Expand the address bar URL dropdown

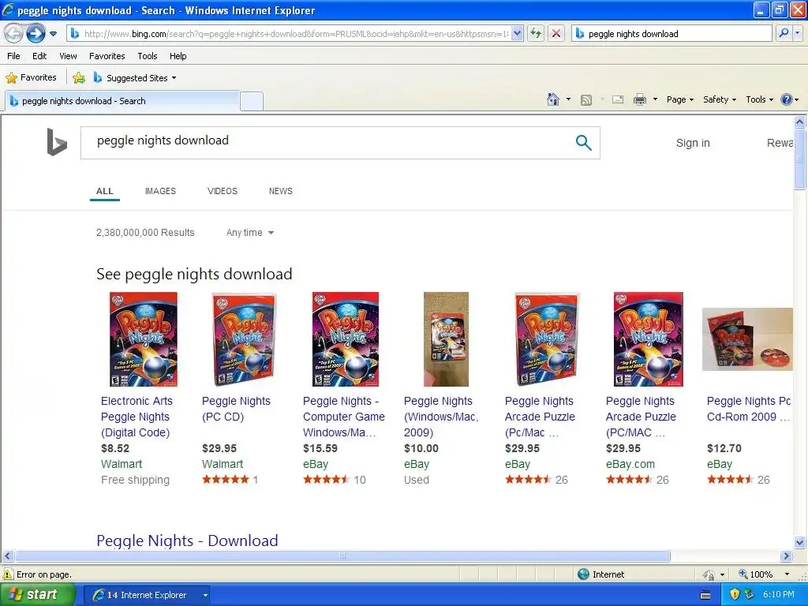click(518, 33)
